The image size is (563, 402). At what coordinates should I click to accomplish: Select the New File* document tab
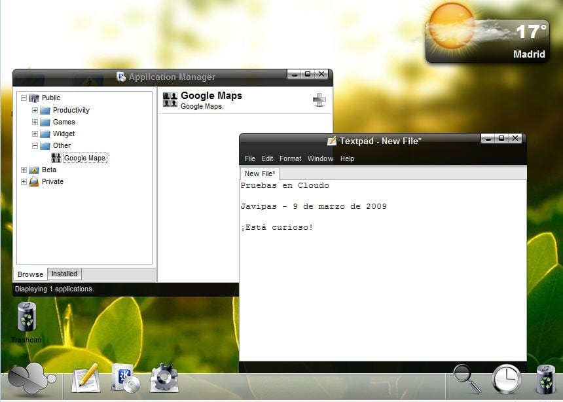[x=260, y=174]
